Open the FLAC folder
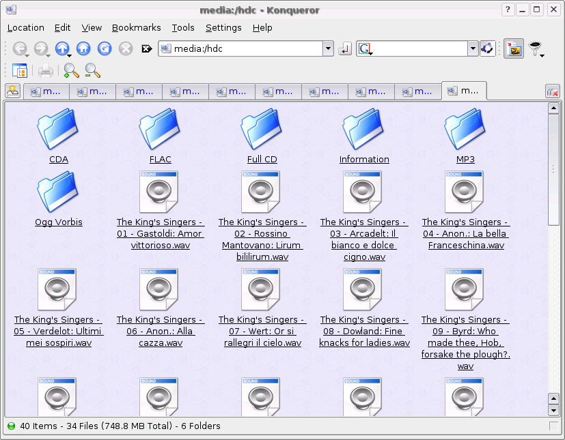Screen dimensions: 565x440 160,136
